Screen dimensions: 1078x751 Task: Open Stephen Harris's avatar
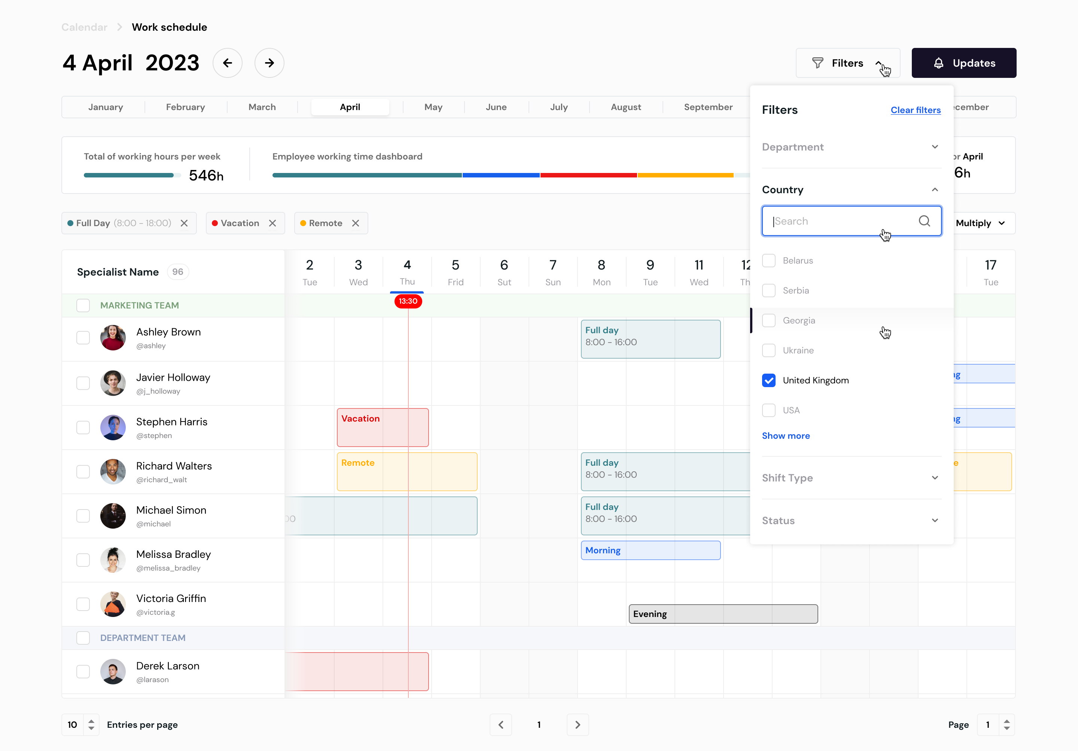point(113,428)
